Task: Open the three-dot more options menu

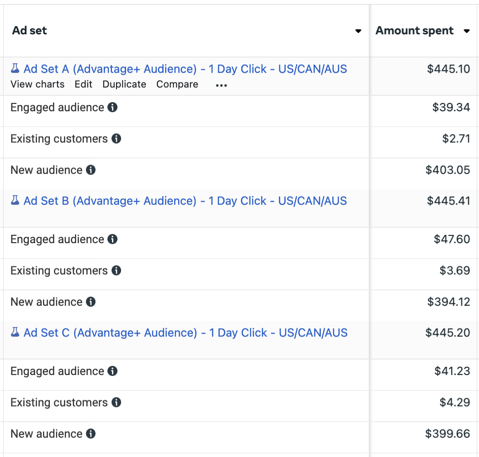Action: click(x=222, y=85)
